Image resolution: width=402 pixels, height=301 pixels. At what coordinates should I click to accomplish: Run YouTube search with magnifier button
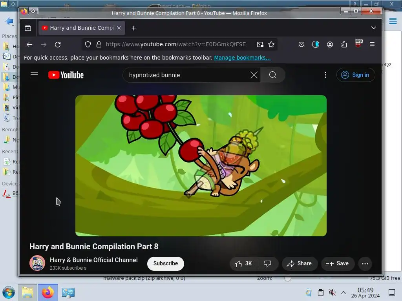click(273, 75)
